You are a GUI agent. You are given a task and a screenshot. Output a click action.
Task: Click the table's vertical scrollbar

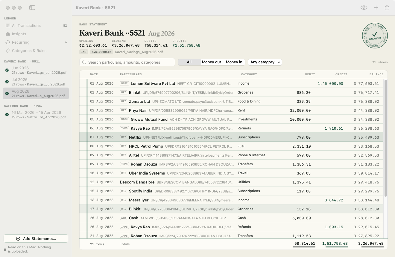(386, 138)
